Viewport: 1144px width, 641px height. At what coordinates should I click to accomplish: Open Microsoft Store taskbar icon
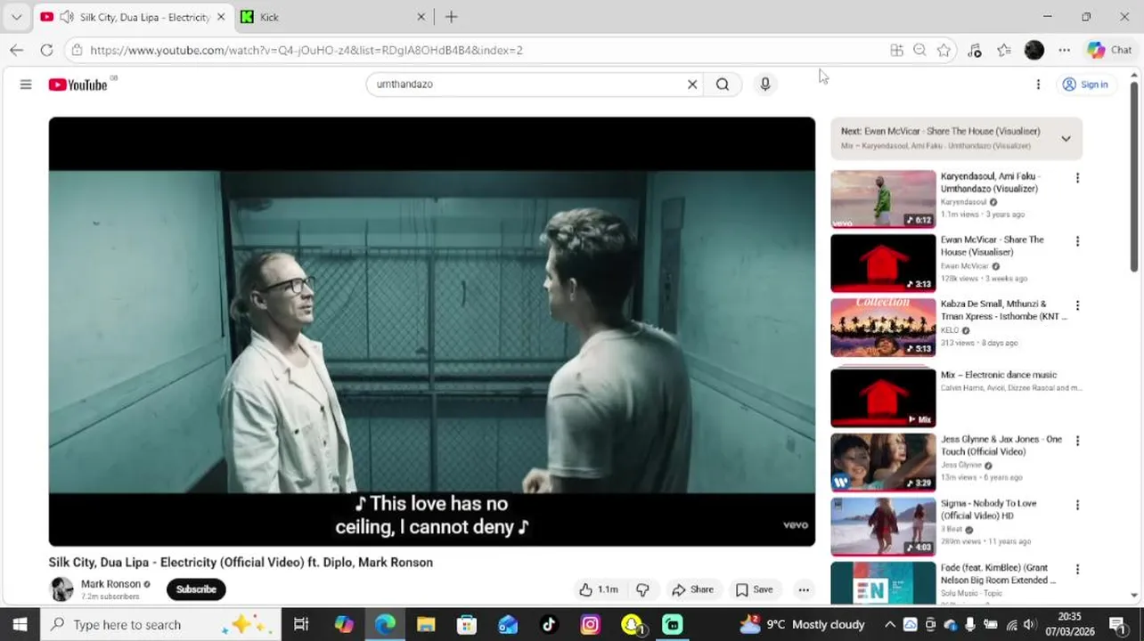(467, 624)
